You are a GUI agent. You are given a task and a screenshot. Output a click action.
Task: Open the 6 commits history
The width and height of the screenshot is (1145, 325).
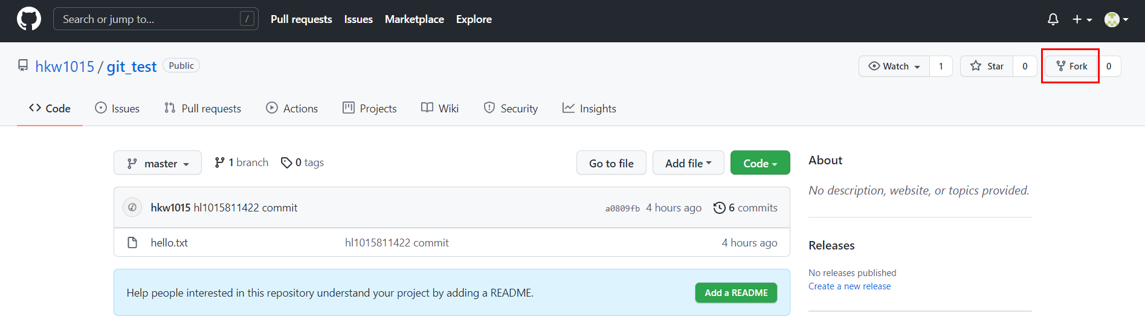click(745, 207)
